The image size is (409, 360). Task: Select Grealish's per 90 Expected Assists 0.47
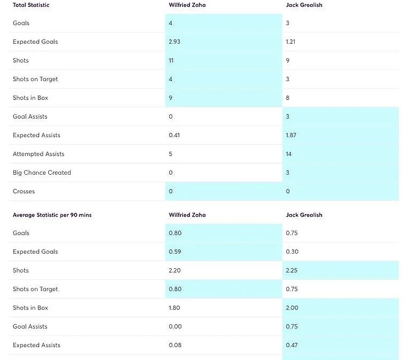[292, 345]
